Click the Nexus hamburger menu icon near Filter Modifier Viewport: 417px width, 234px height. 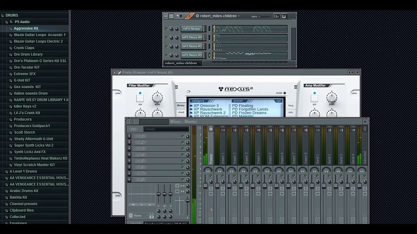coord(176,87)
